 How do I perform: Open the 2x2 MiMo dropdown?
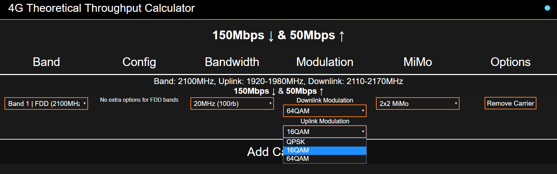pos(417,103)
